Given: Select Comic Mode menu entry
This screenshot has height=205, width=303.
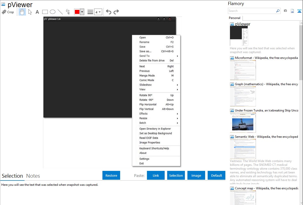Looking at the screenshot, I should coord(156,80).
